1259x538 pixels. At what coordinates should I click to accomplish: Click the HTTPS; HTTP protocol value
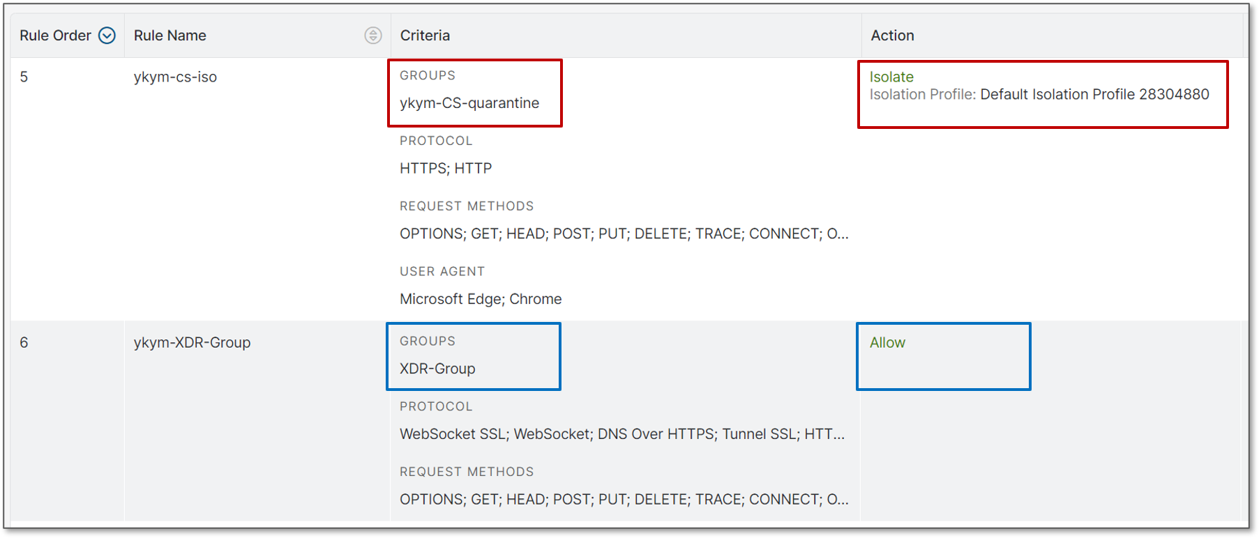tap(446, 169)
